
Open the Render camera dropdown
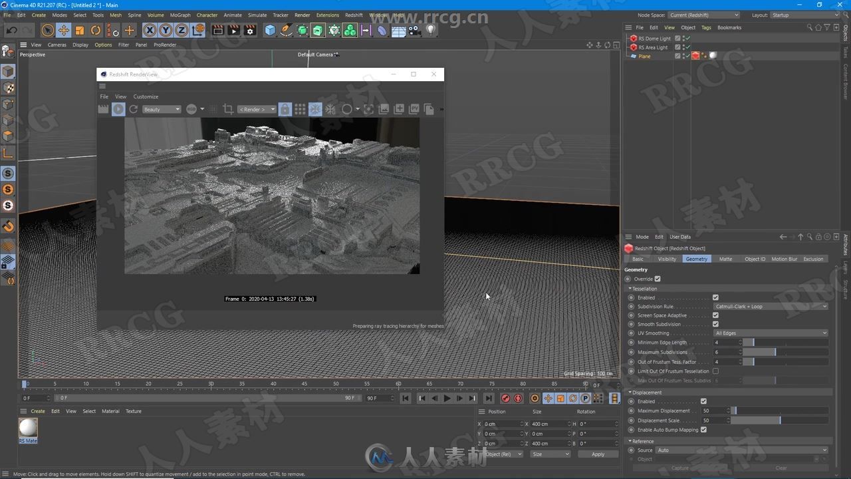click(x=257, y=109)
